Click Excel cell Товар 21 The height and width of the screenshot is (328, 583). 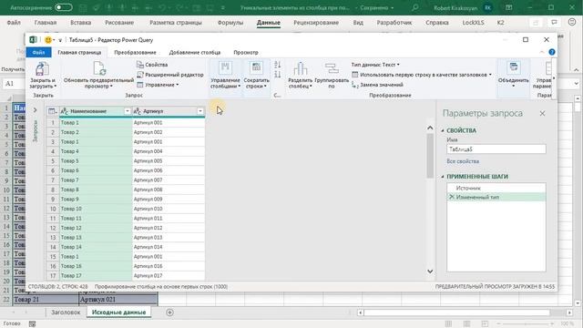tap(46, 300)
